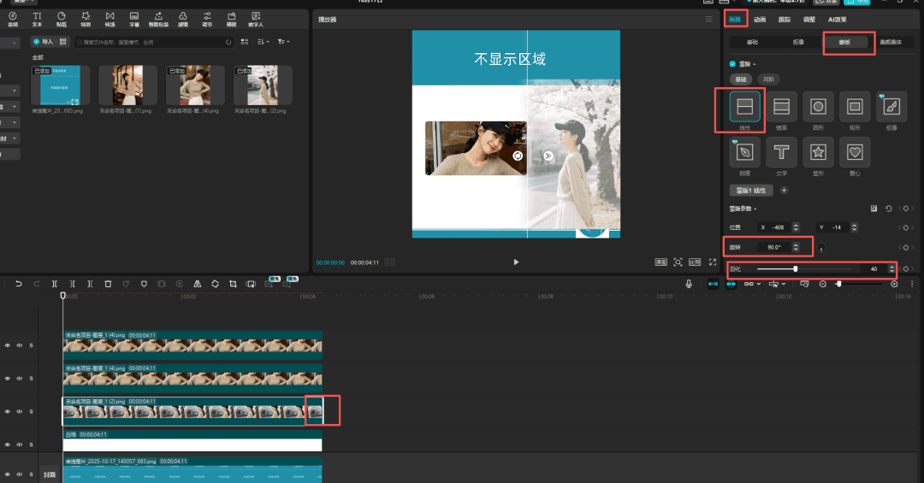Open the 特效 effects panel
This screenshot has width=924, height=483.
pos(86,19)
